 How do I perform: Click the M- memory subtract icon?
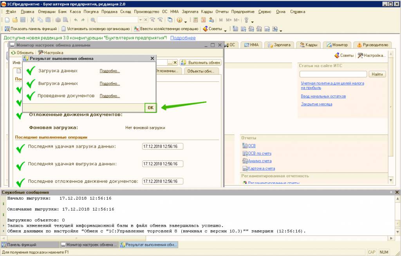click(237, 20)
